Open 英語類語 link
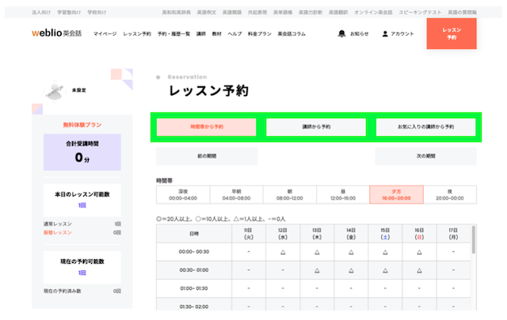Viewport: 507px width, 320px height. (x=232, y=13)
